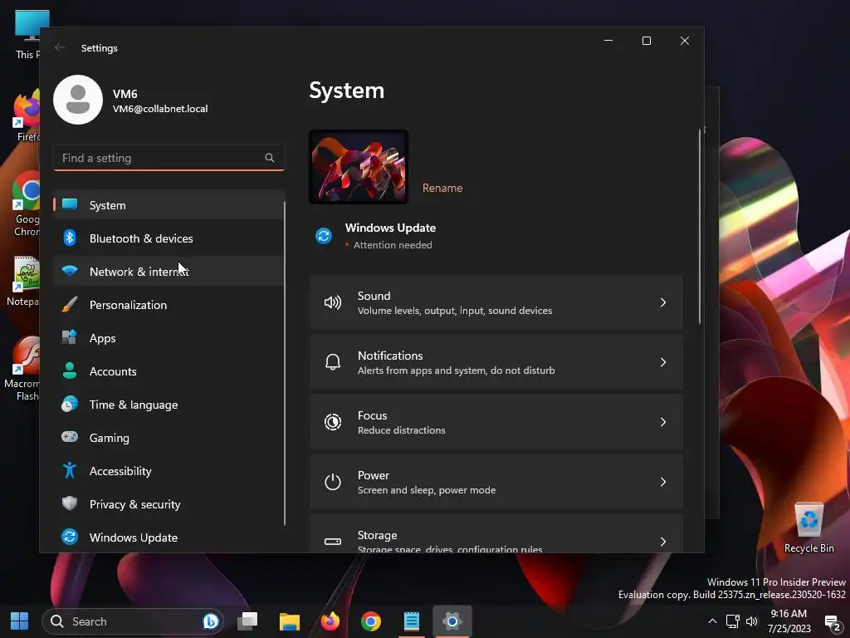Open the System settings category
850x638 pixels.
[169, 205]
